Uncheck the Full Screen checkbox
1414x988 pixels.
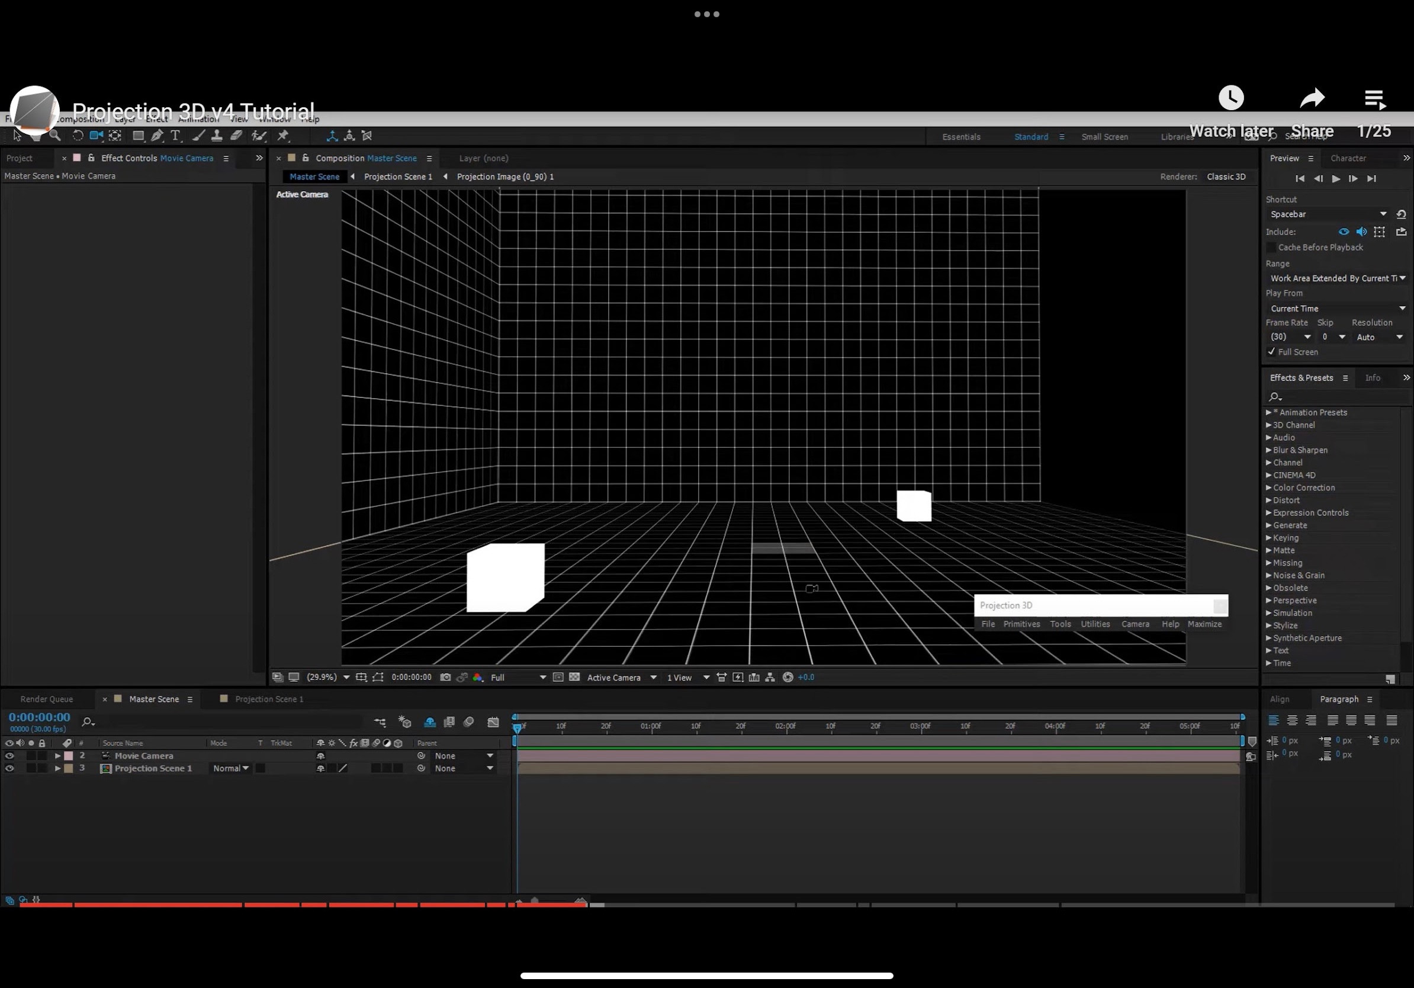tap(1271, 352)
